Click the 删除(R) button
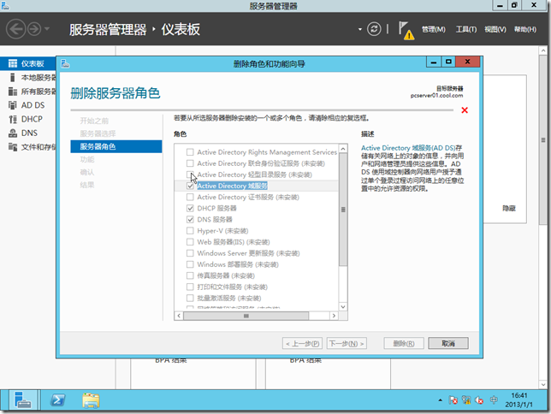551x414 pixels. coord(404,343)
